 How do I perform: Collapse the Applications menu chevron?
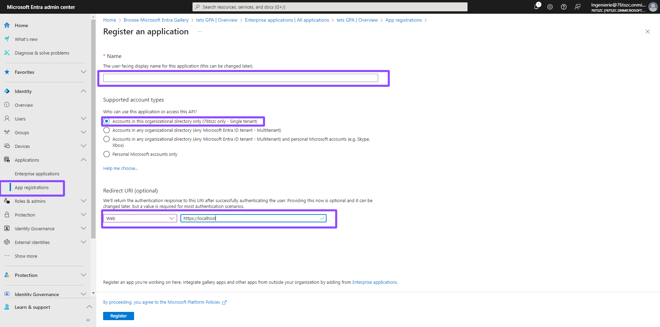(84, 160)
